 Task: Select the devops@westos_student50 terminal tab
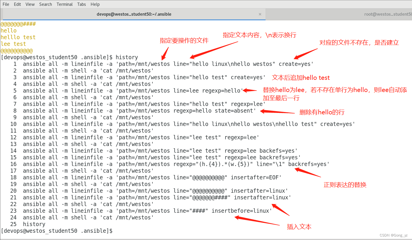pos(134,14)
